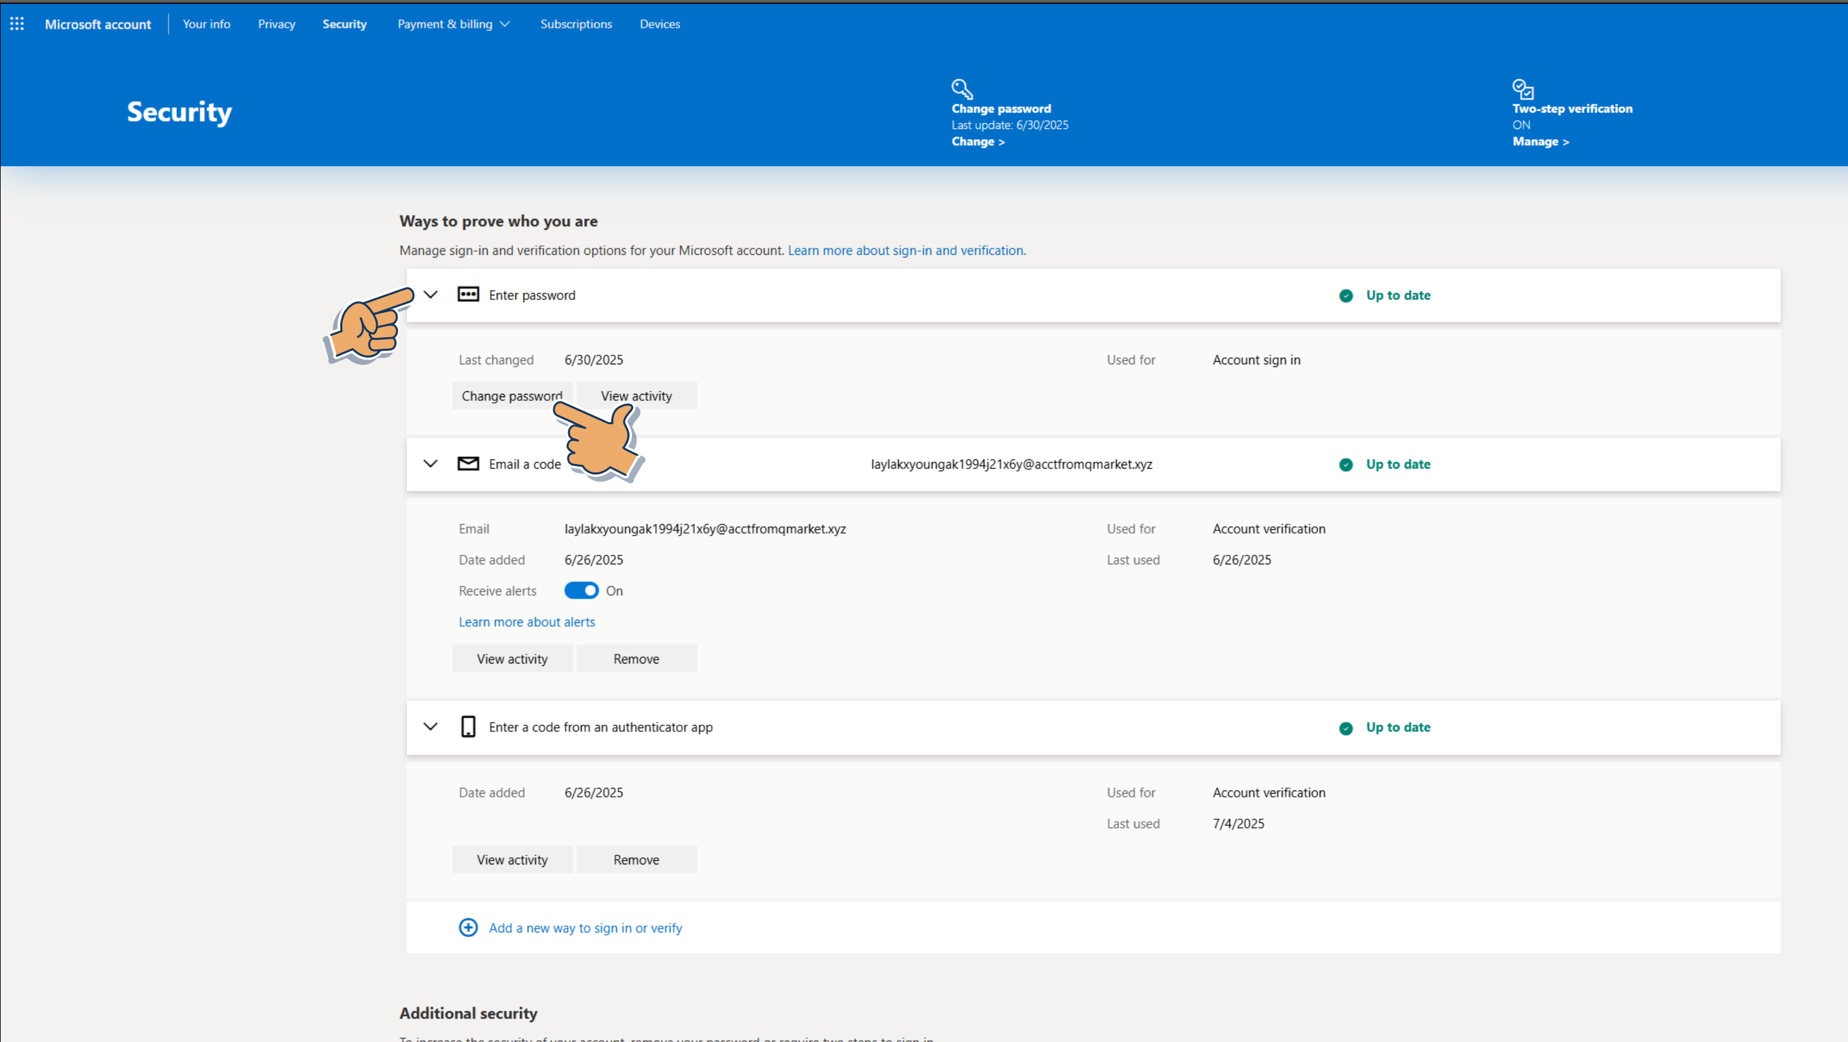
Task: Click green check icon in authenticator app row
Action: click(x=1346, y=728)
